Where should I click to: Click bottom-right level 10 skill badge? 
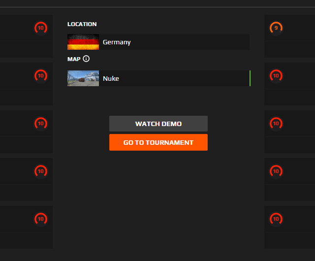276,219
